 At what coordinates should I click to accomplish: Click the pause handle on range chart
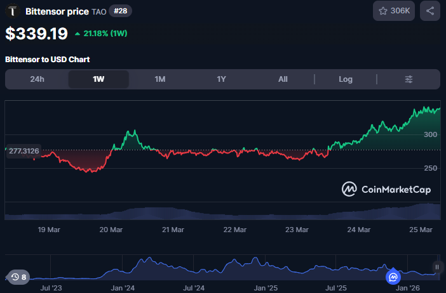coord(436,267)
